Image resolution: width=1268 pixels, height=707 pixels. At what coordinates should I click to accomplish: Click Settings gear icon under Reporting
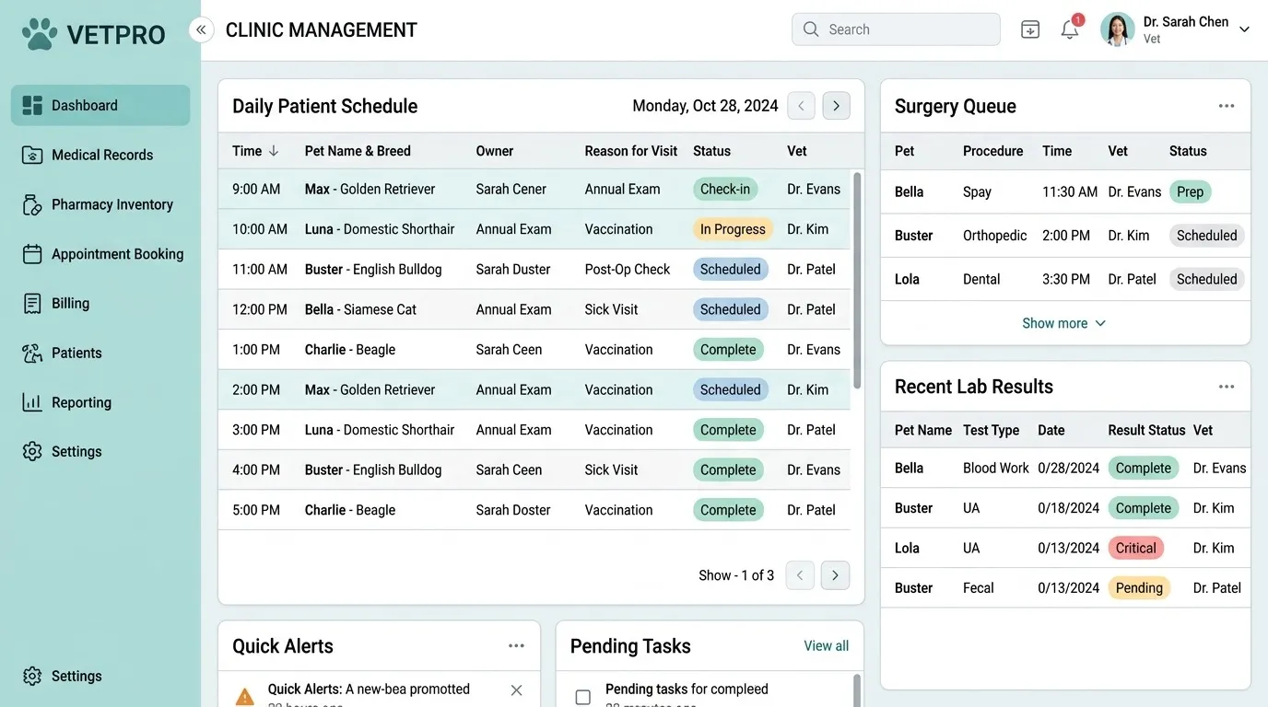tap(32, 451)
